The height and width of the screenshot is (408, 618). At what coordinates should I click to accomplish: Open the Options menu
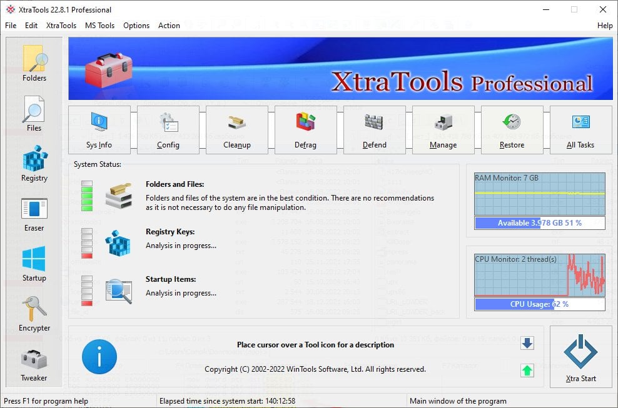136,26
